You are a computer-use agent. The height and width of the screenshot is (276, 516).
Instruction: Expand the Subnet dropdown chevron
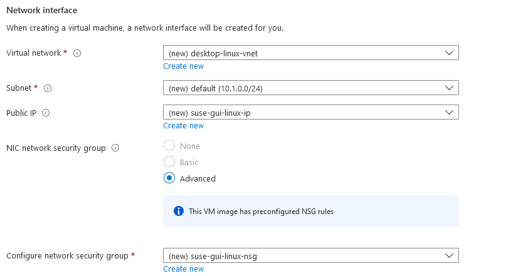[x=449, y=88]
